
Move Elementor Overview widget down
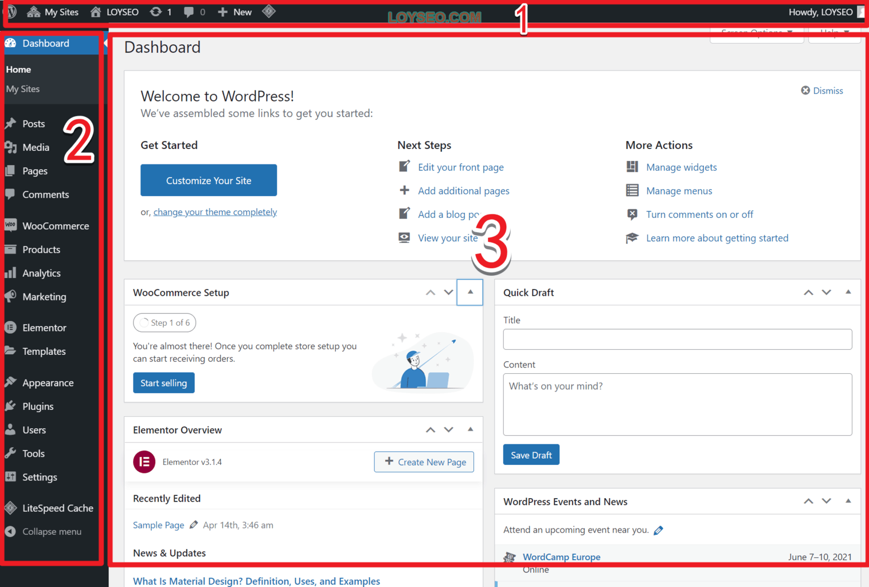point(449,430)
